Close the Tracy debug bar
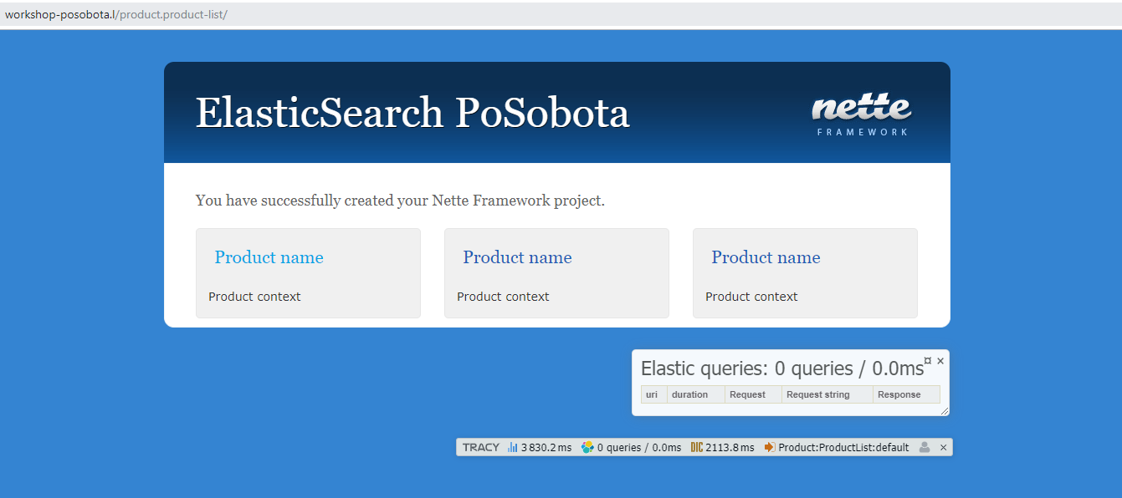Image resolution: width=1122 pixels, height=498 pixels. point(944,448)
